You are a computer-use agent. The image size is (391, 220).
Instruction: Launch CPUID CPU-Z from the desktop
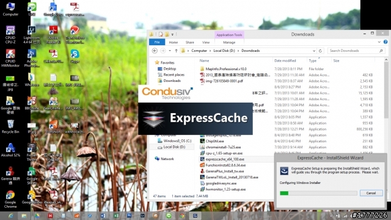tap(10, 35)
